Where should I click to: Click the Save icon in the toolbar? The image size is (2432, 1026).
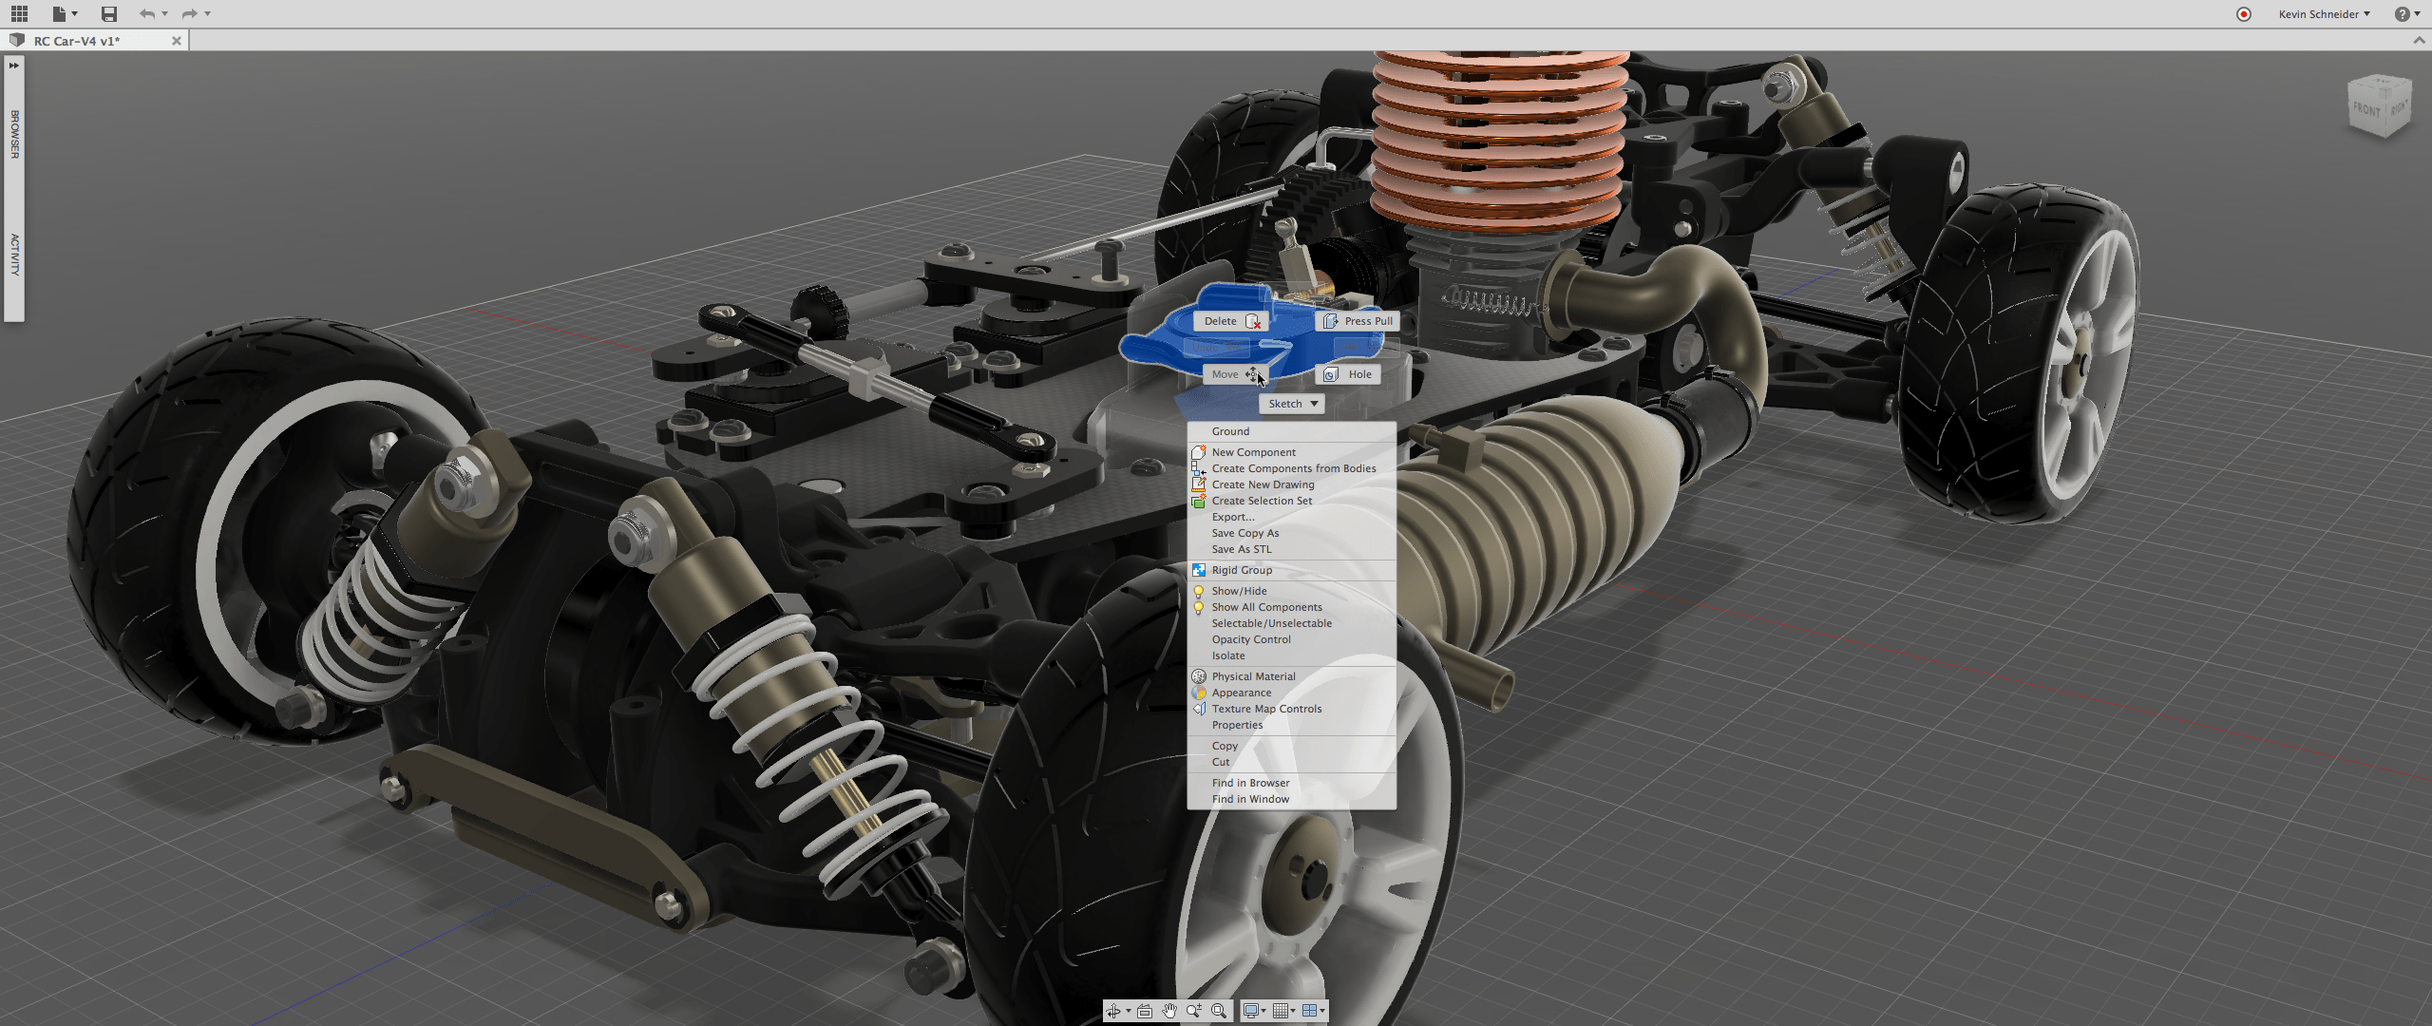[107, 13]
